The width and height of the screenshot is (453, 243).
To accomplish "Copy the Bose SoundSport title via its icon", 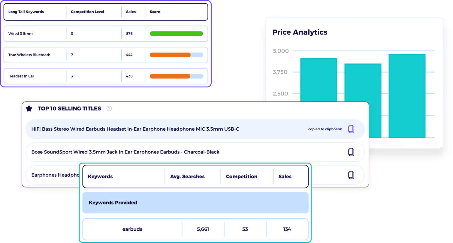I will tap(351, 152).
